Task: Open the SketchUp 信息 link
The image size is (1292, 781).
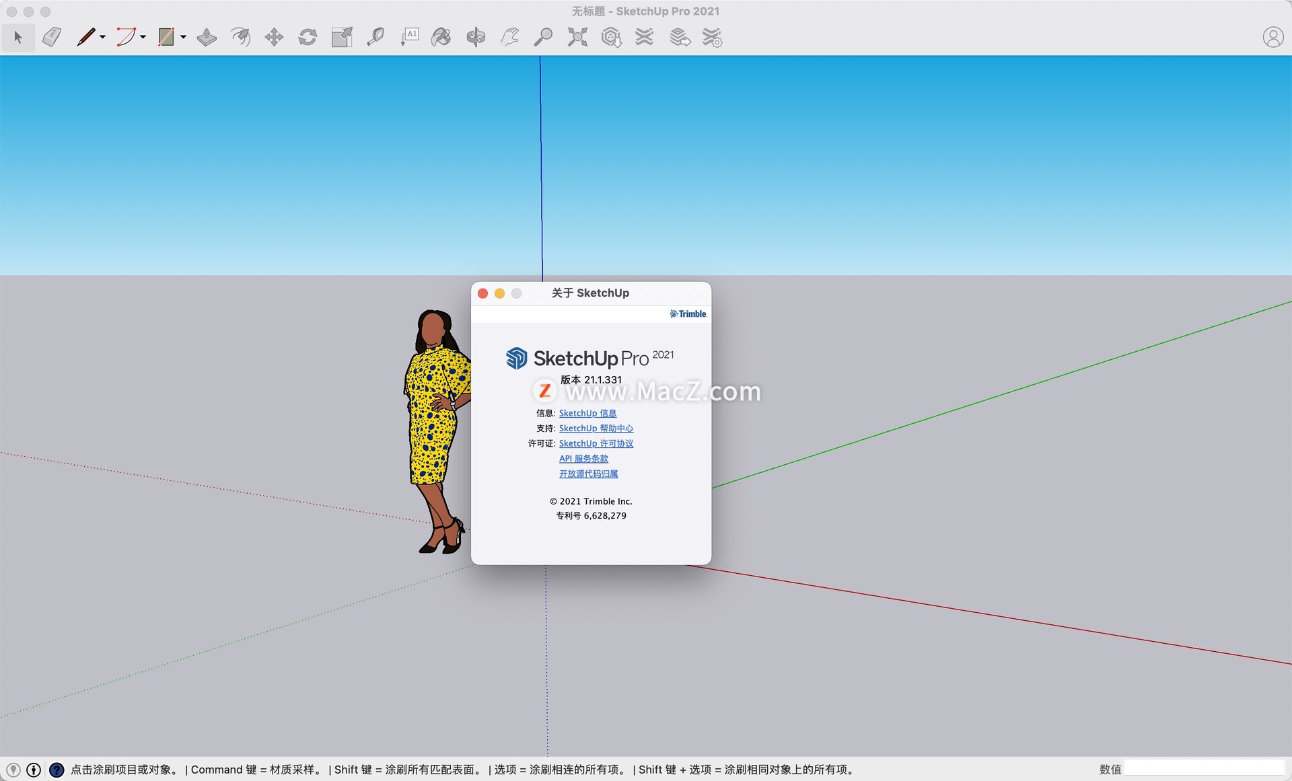Action: tap(587, 413)
